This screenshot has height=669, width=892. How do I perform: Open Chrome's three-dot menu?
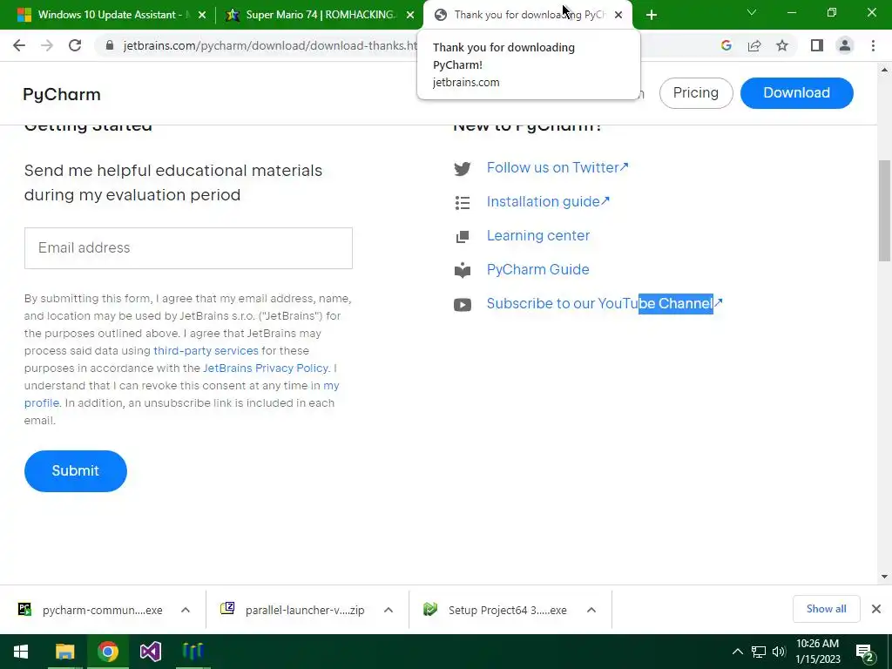pos(873,45)
